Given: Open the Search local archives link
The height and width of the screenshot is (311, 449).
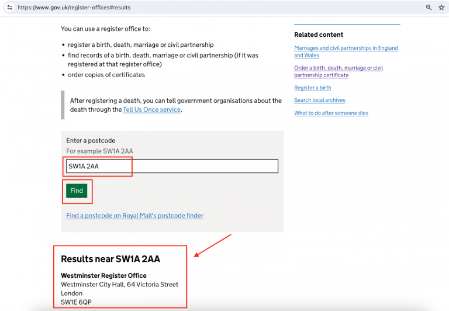Looking at the screenshot, I should click(319, 101).
